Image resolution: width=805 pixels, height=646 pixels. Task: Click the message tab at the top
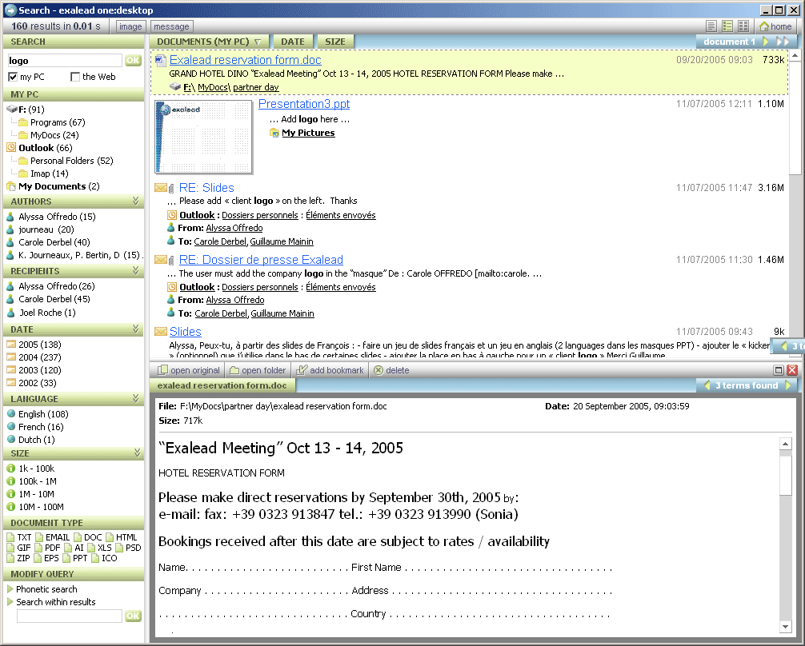coord(170,26)
